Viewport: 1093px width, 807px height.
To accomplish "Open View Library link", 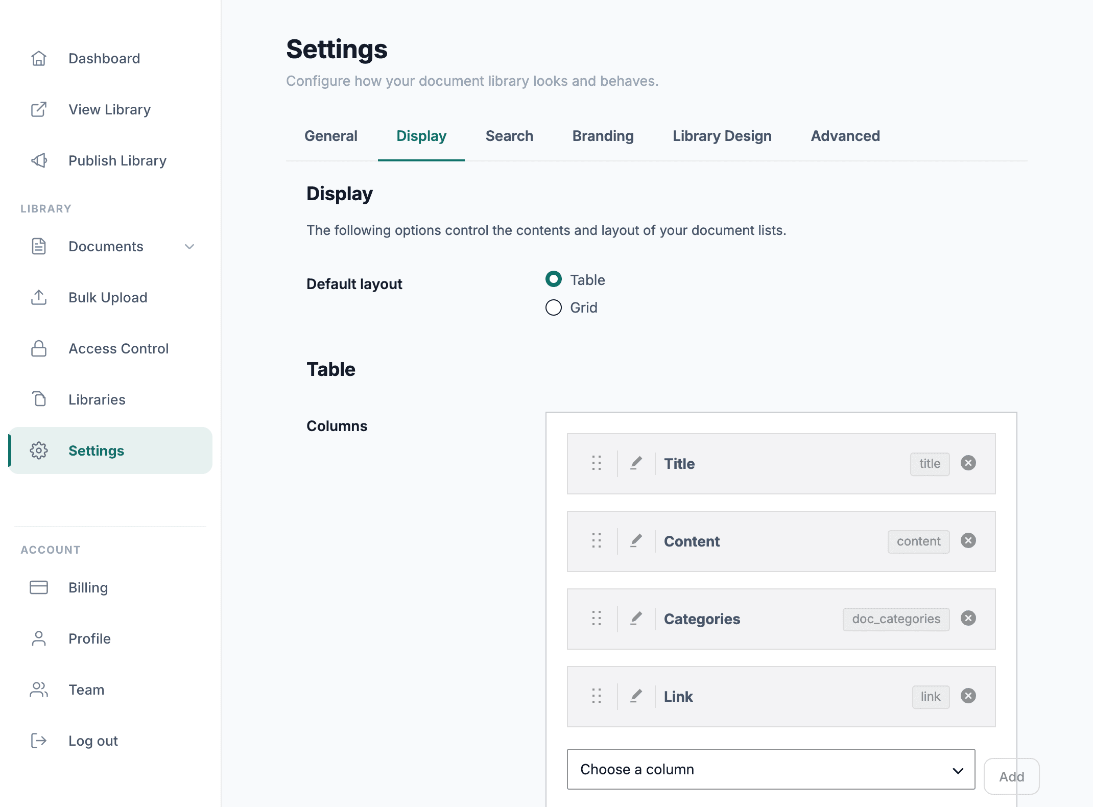I will click(x=110, y=109).
